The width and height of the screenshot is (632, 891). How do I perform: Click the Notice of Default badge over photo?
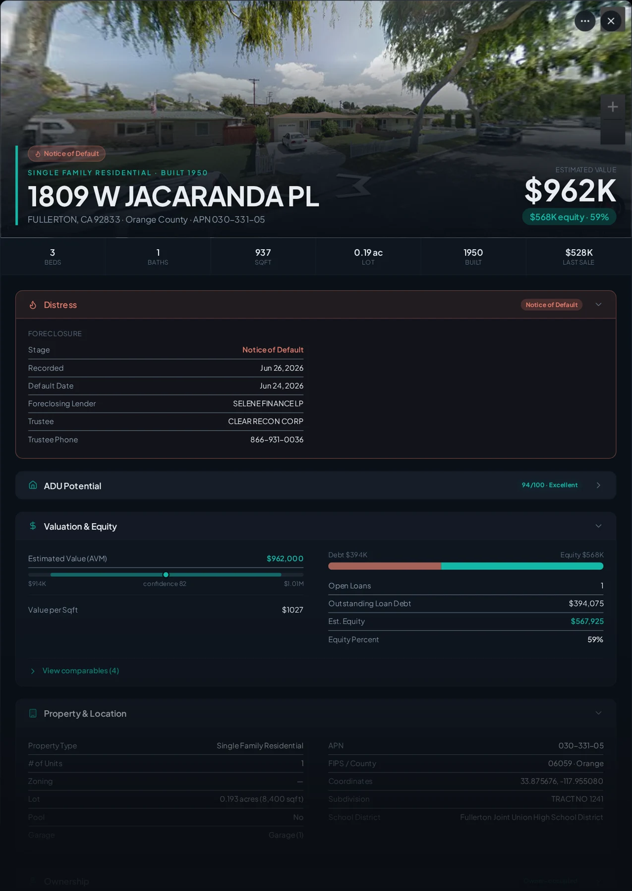(66, 154)
